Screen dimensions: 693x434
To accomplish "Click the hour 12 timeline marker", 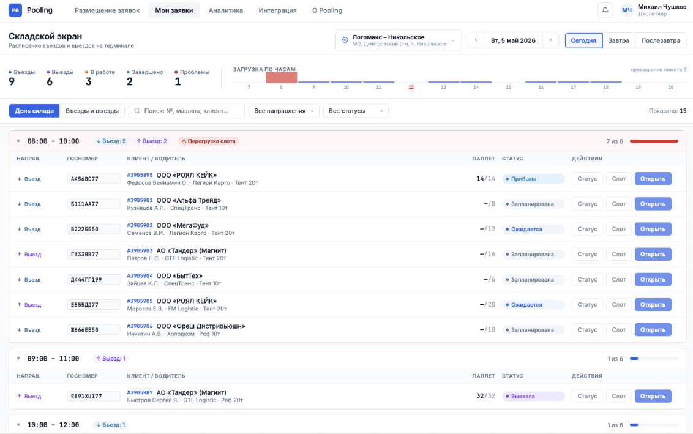I will tap(411, 87).
